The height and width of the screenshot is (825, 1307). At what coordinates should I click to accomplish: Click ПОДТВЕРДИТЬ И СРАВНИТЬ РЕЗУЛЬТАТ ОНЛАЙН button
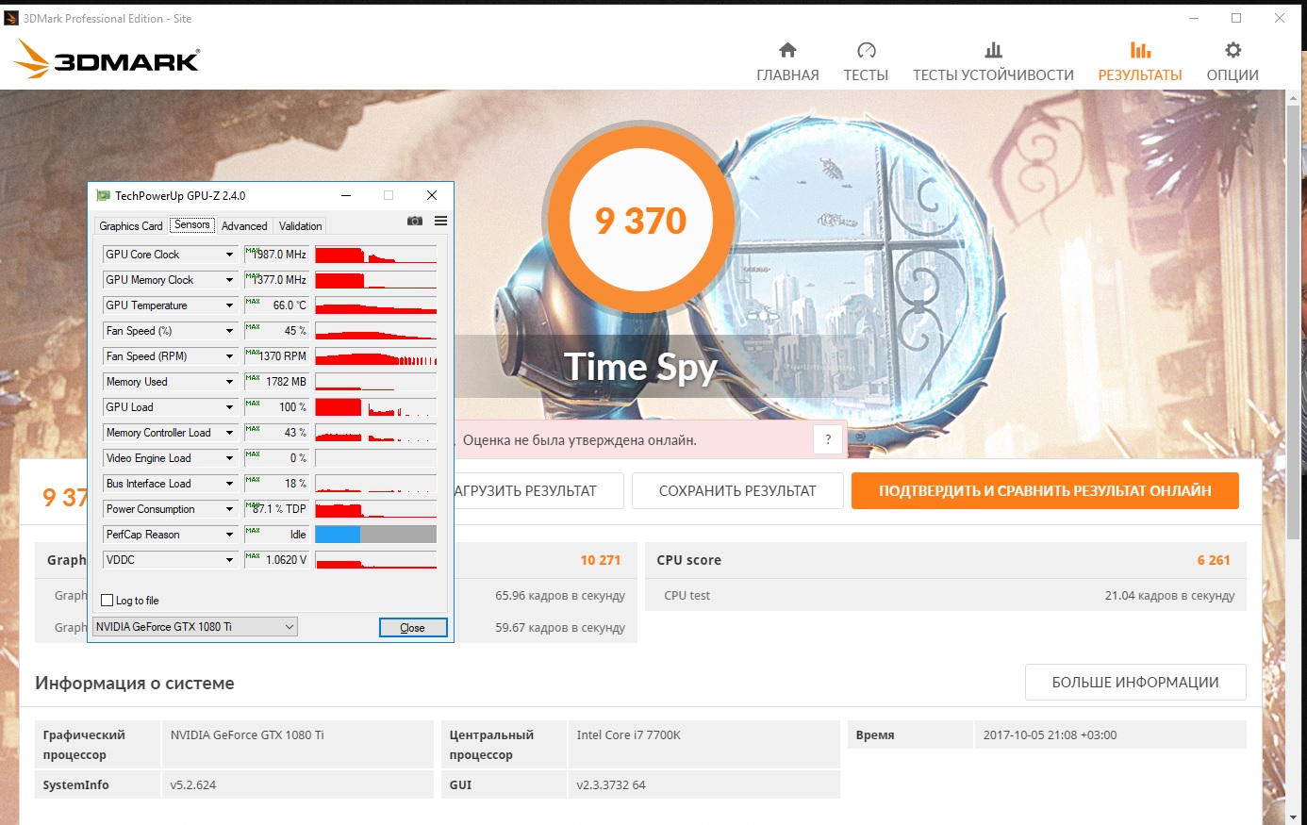click(1045, 490)
